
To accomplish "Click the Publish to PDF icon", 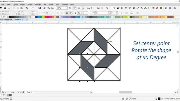I will [53, 8].
